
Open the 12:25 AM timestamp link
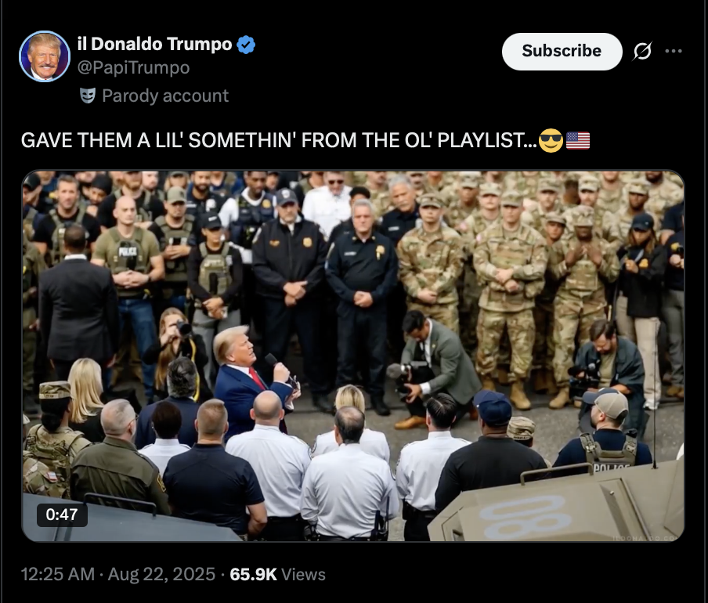pos(58,574)
